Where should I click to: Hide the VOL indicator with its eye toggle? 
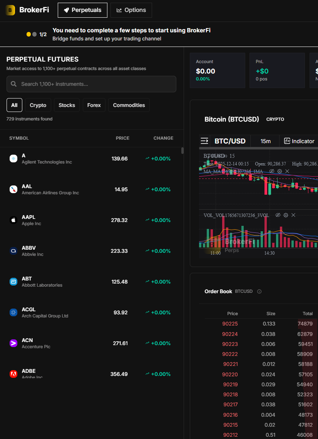coord(278,215)
